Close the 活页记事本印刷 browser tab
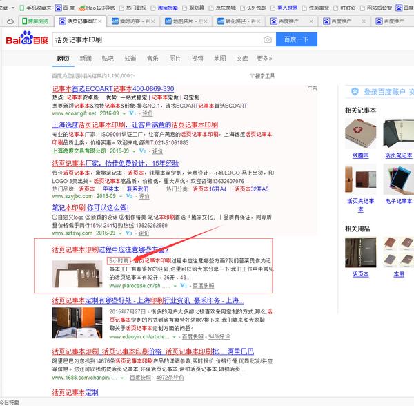 (100, 21)
